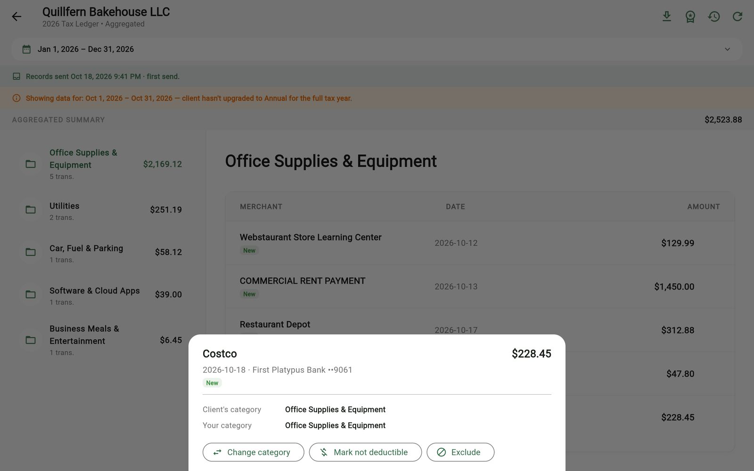Go back using the back arrow
754x471 pixels.
click(16, 16)
